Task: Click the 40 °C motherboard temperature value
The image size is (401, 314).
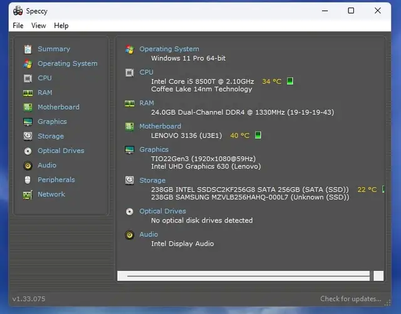Action: click(x=239, y=135)
